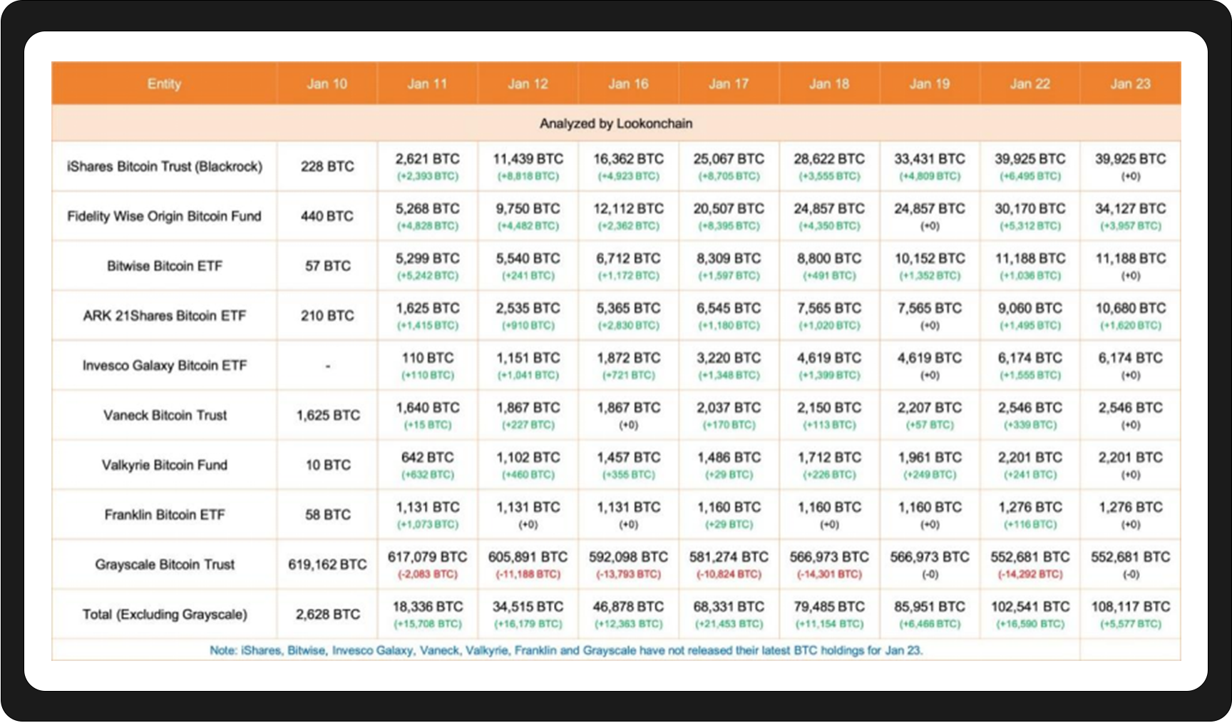Image resolution: width=1232 pixels, height=723 pixels.
Task: Click the "ARK 21Shares Bitcoin ETF" row label
Action: [165, 315]
